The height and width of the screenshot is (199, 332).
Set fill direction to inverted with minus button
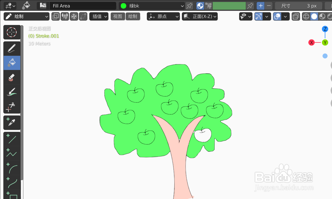269,6
